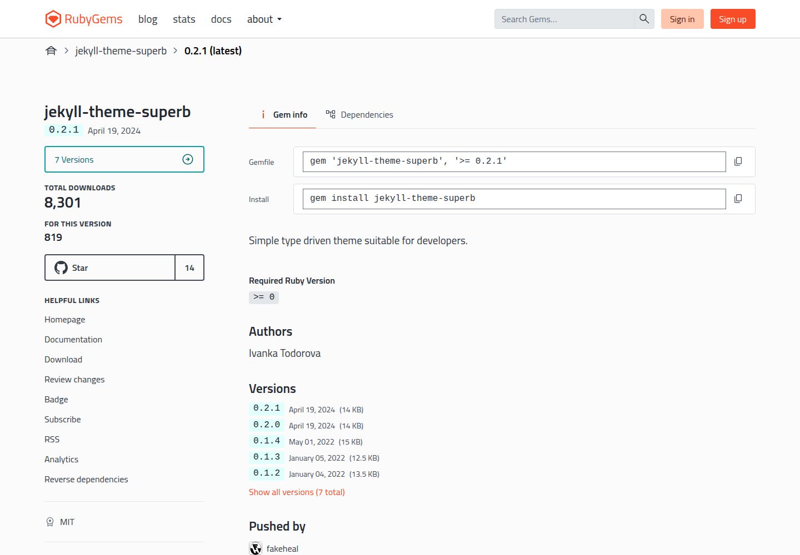
Task: Click the Download link
Action: (x=63, y=359)
